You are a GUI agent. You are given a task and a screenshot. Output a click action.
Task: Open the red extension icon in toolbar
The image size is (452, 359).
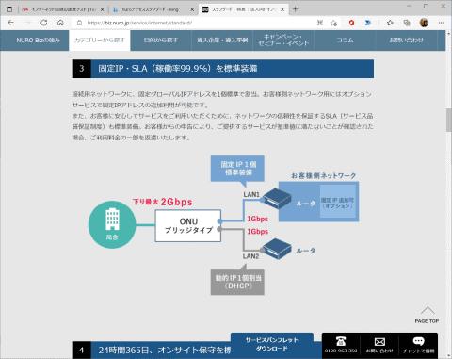coord(351,23)
